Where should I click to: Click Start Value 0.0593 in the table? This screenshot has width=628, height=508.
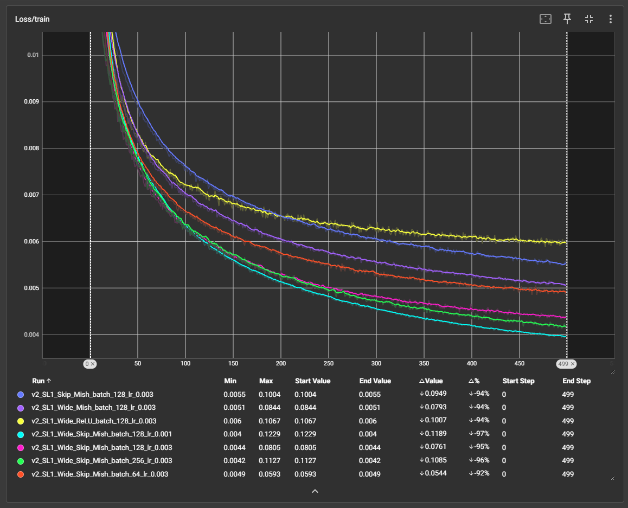305,474
